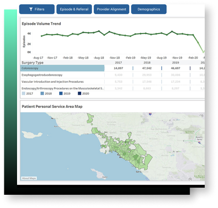
Task: Click the Aug-17 axis label
Action: click(x=38, y=58)
